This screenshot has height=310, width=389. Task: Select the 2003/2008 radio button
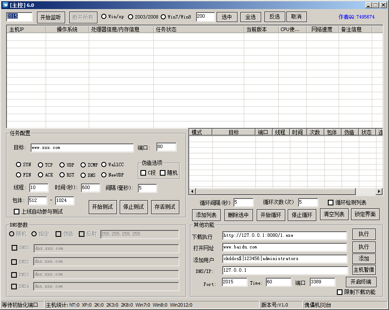(131, 17)
